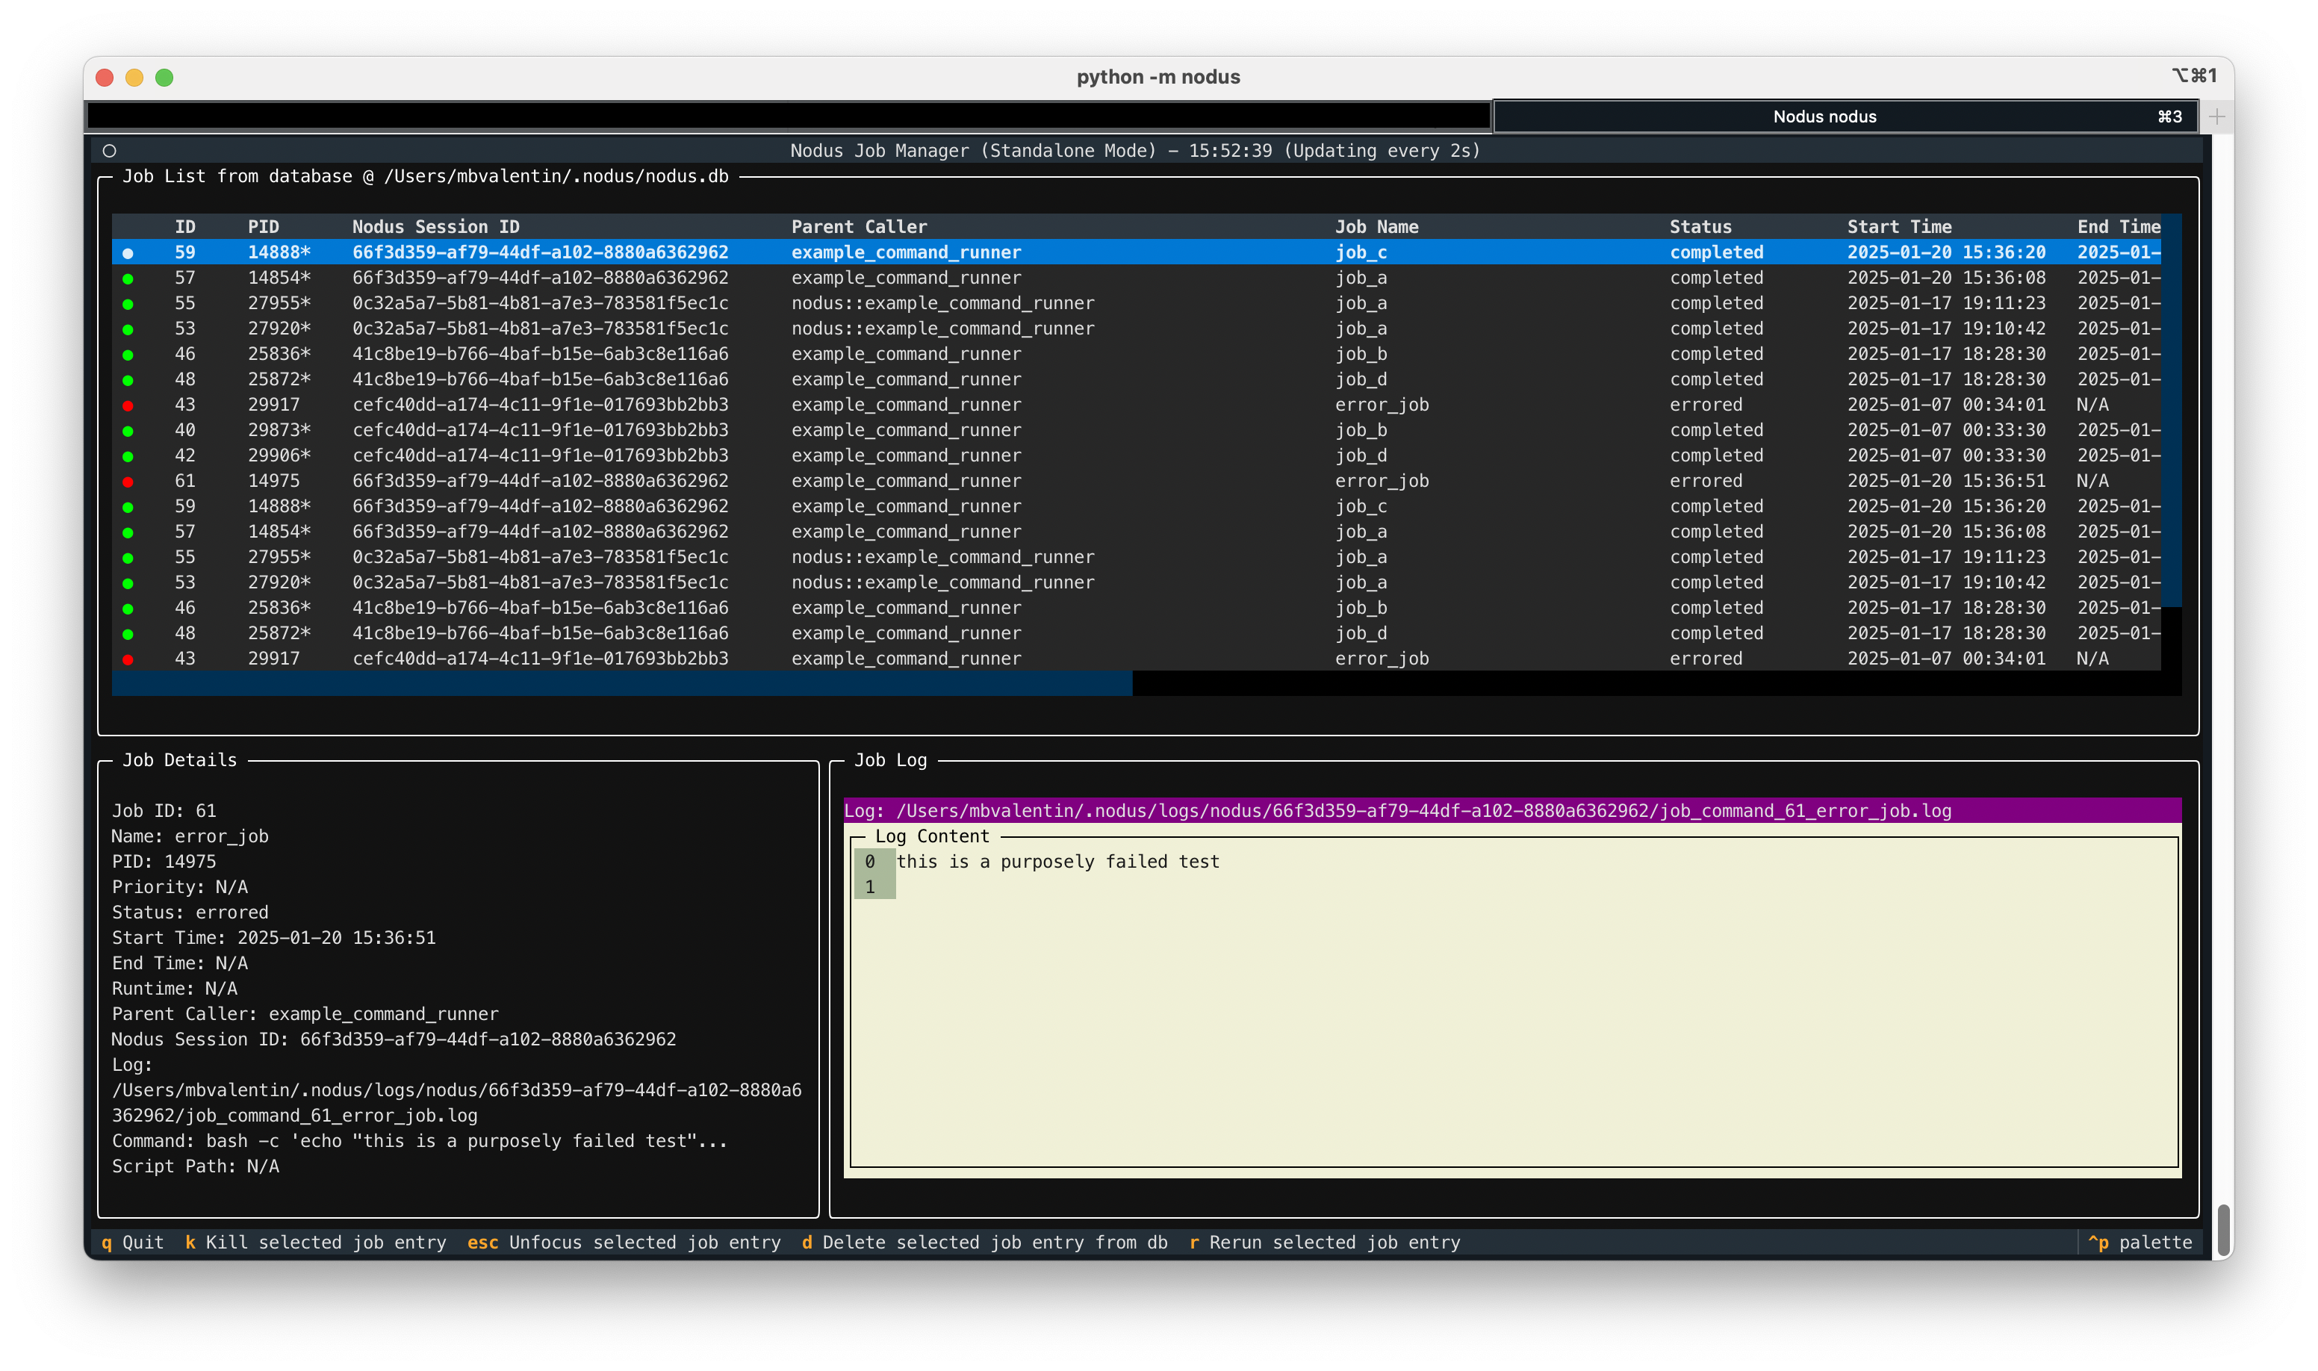Click 'Parent Caller: example_command_runner' in Job Details
Viewport: 2318px width, 1371px height.
tap(304, 1013)
